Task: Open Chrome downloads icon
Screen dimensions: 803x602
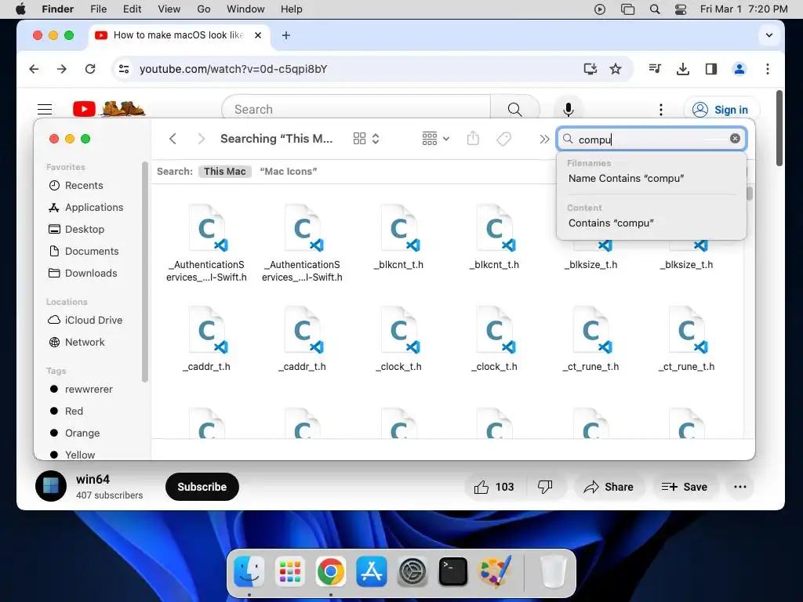Action: (683, 69)
